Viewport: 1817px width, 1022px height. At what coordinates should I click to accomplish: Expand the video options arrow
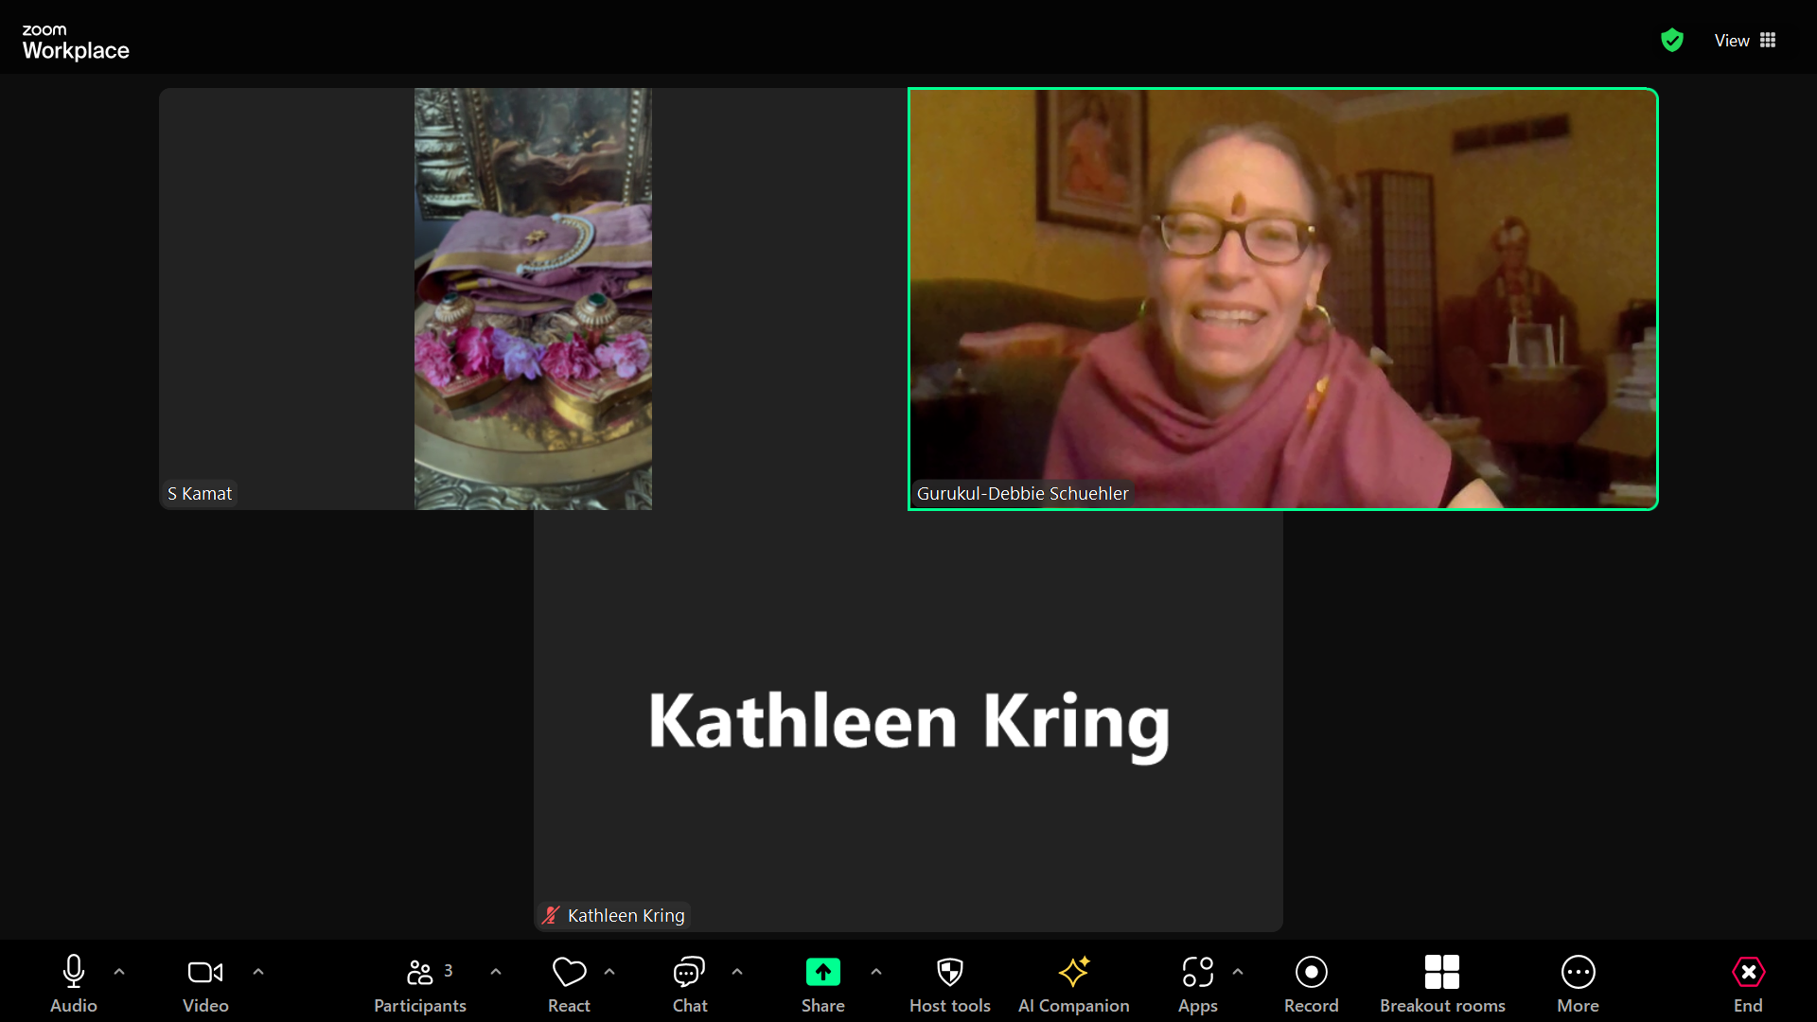[258, 972]
